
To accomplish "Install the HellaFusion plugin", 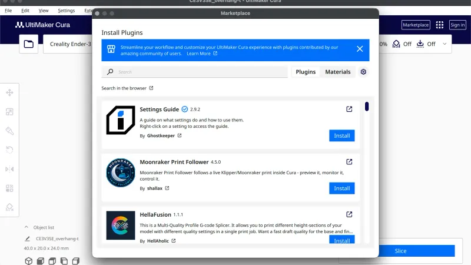I will tap(342, 240).
